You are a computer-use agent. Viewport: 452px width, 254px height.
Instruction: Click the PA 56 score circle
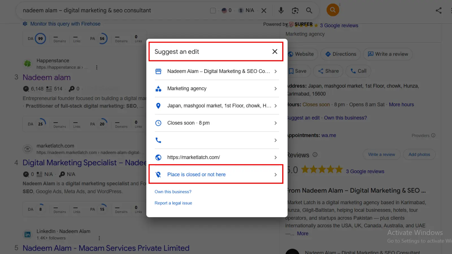[x=102, y=39]
